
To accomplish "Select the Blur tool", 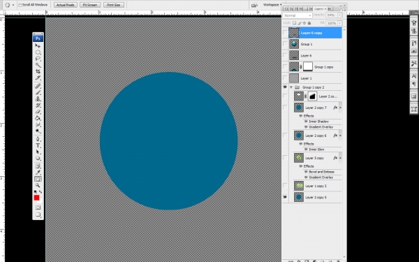I will pyautogui.click(x=38, y=124).
